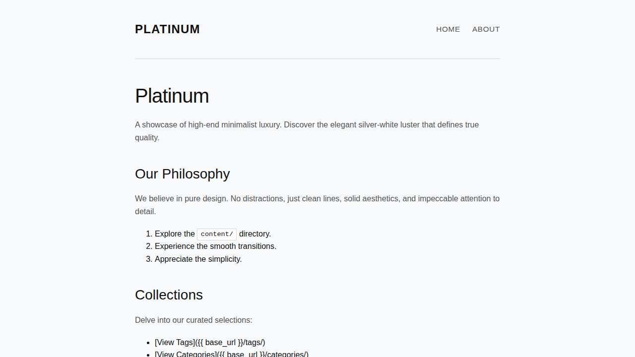
Task: Click the list item 'Appreciate the simplicity.'
Action: (x=198, y=259)
